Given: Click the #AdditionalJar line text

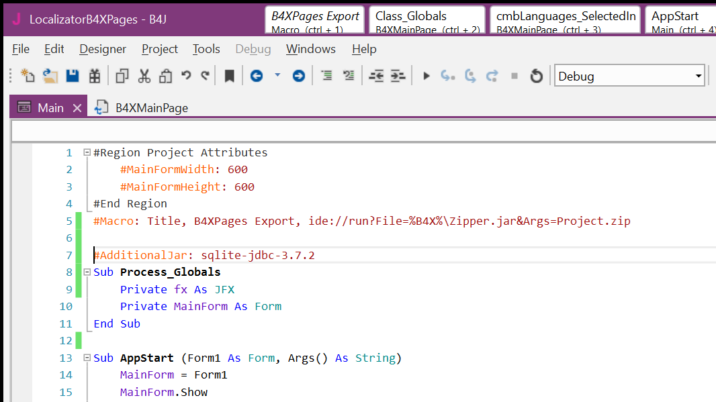Looking at the screenshot, I should 204,255.
